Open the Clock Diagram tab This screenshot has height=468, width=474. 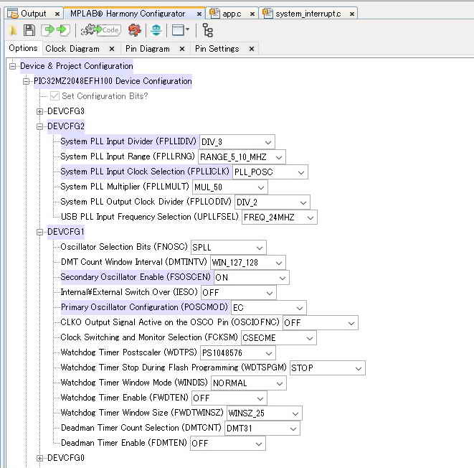(72, 49)
